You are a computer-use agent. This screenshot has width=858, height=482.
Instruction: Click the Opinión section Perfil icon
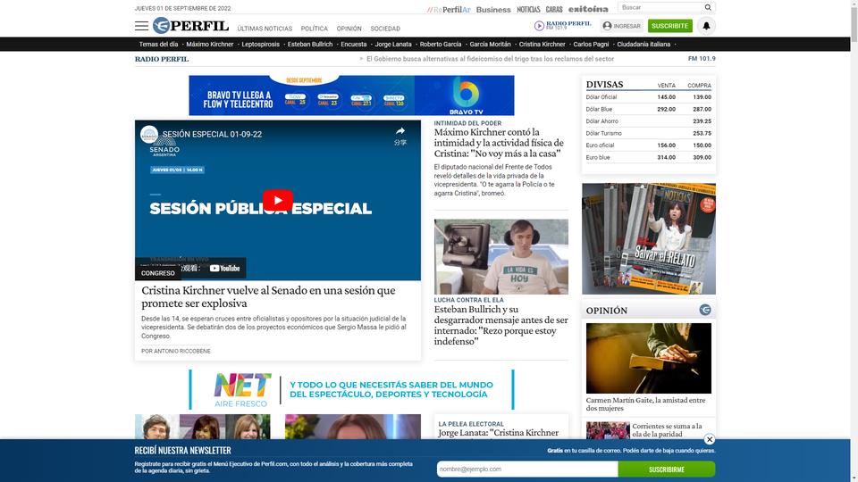point(705,310)
